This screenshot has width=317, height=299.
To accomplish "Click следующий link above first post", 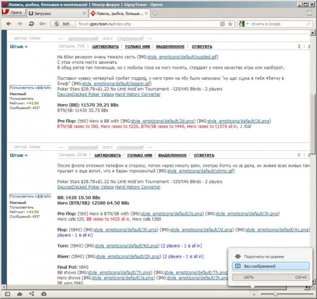I will (130, 38).
